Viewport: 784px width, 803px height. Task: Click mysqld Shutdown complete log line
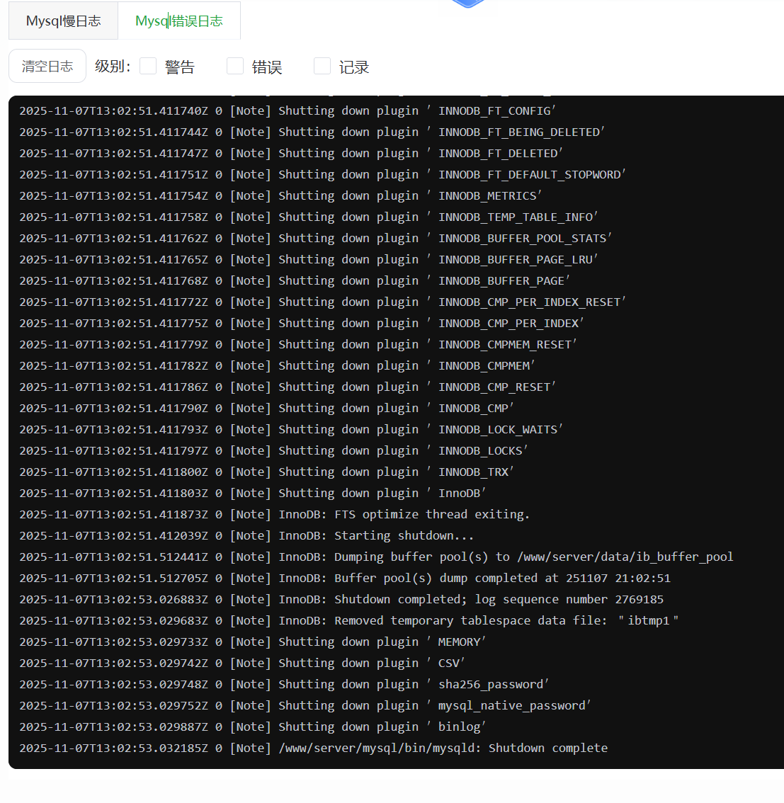pyautogui.click(x=314, y=748)
